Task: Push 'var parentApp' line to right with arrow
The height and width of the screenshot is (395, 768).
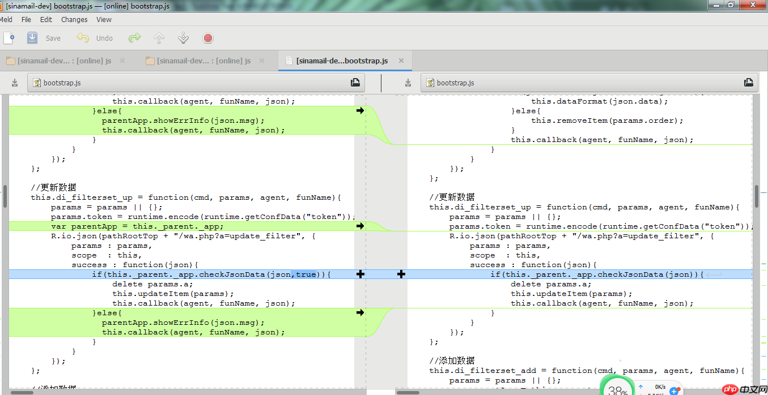Action: coord(360,226)
